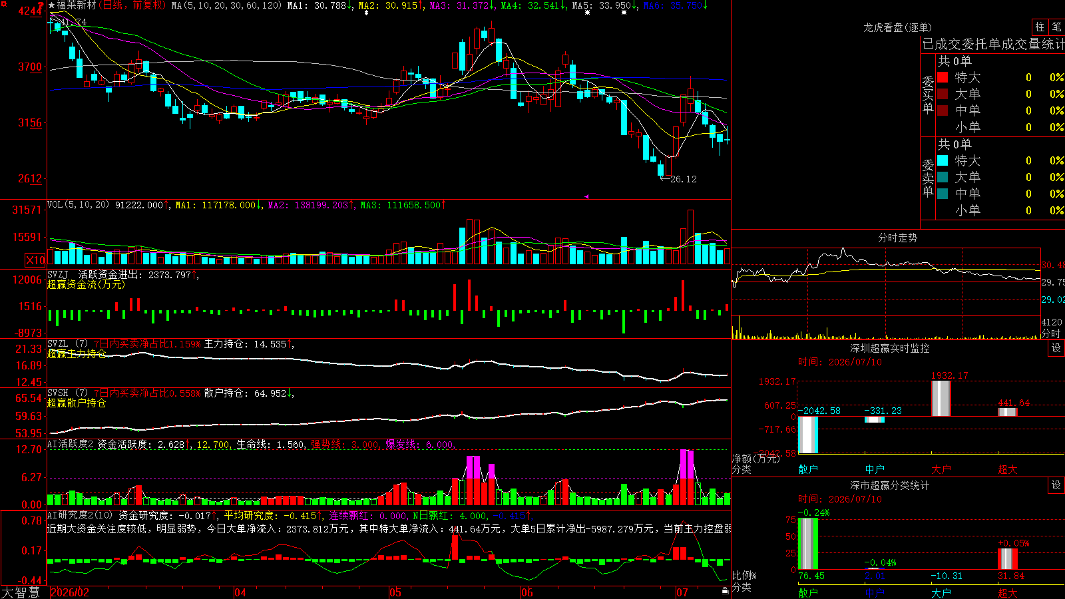This screenshot has height=599, width=1065.
Task: Click the 分时走势 panel title
Action: pos(897,238)
